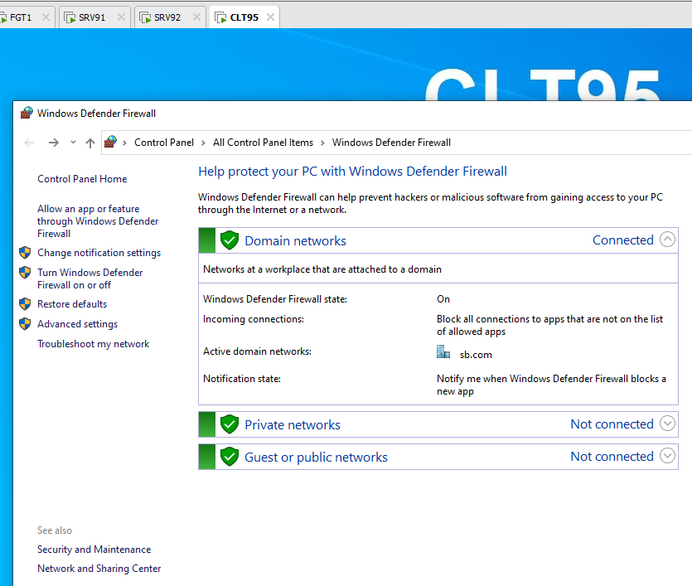Click the Domain networks heading

pos(295,240)
